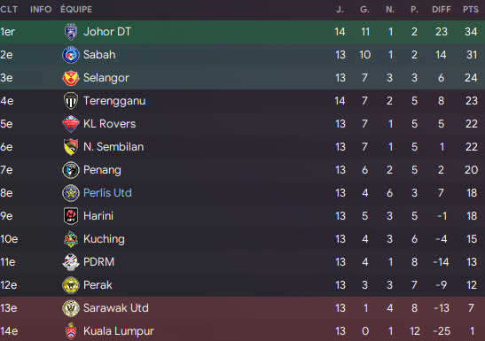The image size is (485, 341).
Task: Sort table by DIFF column header
Action: click(442, 10)
